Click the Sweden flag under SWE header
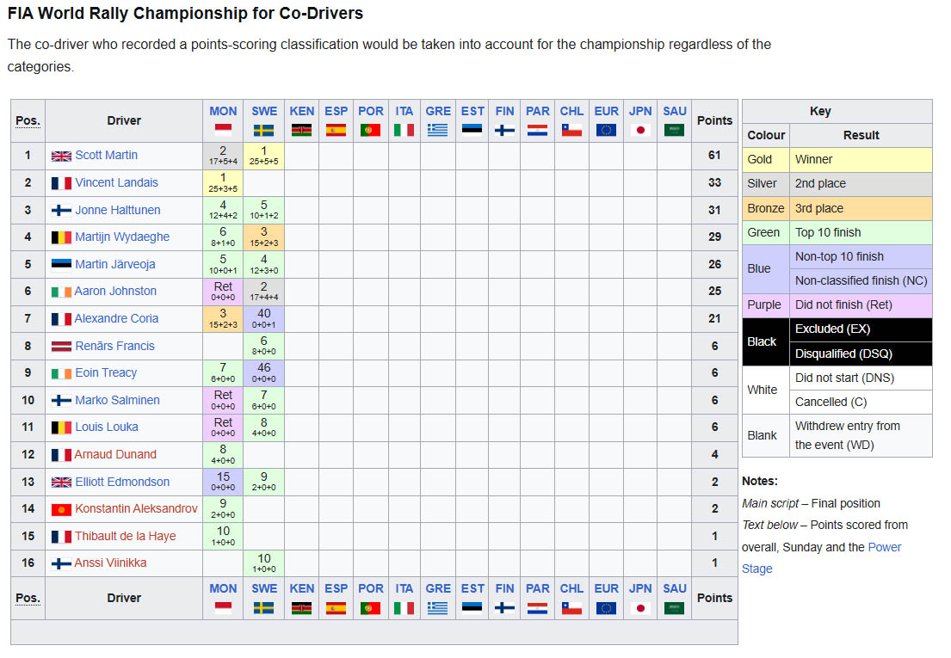This screenshot has height=658, width=951. [x=263, y=130]
